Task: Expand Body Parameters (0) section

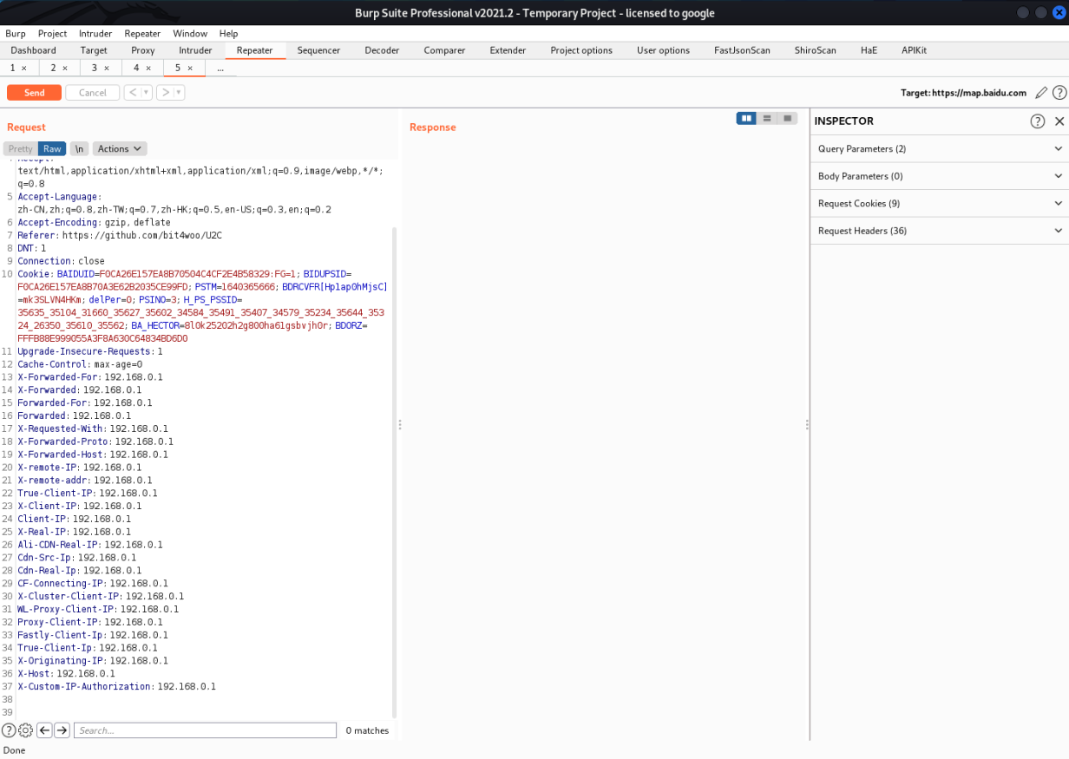Action: point(939,176)
